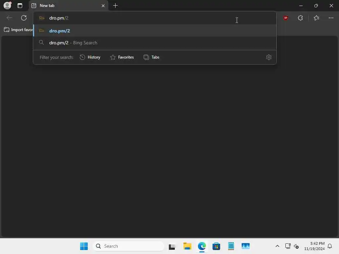Open the Edge profile avatar
This screenshot has height=254, width=339.
click(x=7, y=5)
